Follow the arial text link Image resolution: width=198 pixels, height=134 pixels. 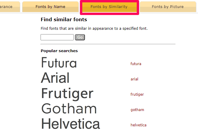[134, 79]
